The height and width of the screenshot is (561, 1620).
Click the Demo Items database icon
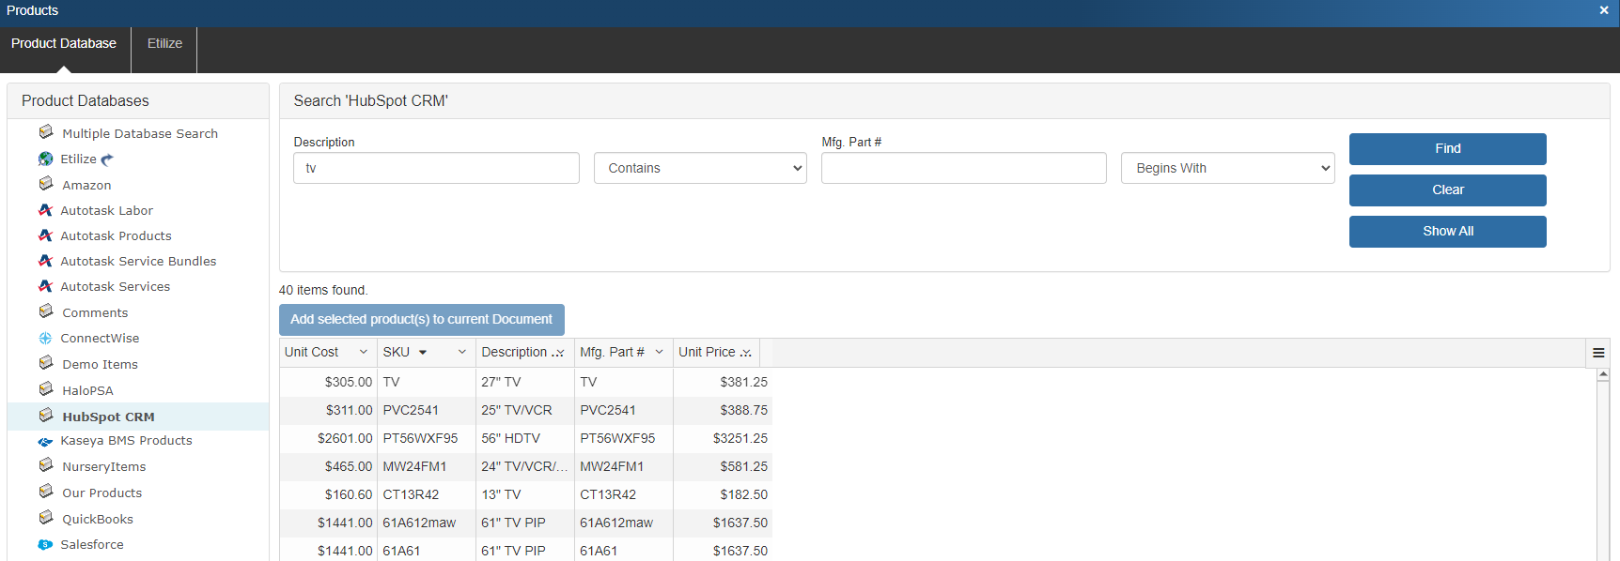pos(46,363)
